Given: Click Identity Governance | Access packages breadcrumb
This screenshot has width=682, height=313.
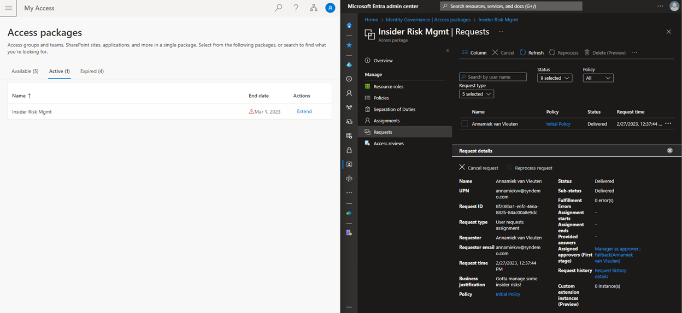Looking at the screenshot, I should click(x=428, y=20).
